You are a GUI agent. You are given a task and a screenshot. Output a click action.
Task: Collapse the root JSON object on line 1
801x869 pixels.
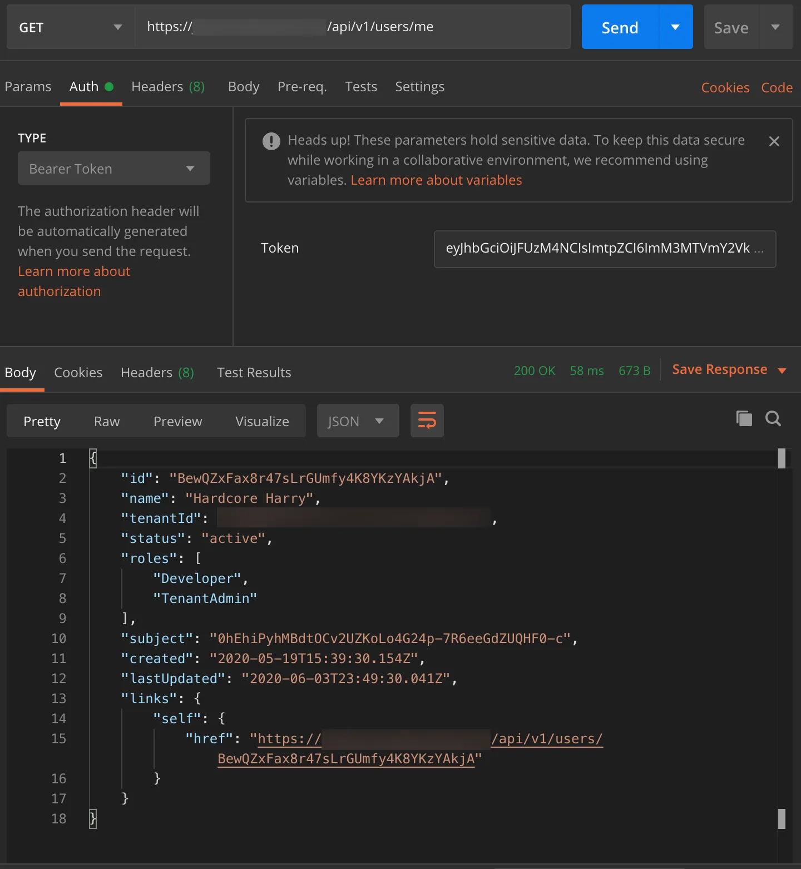(x=93, y=458)
